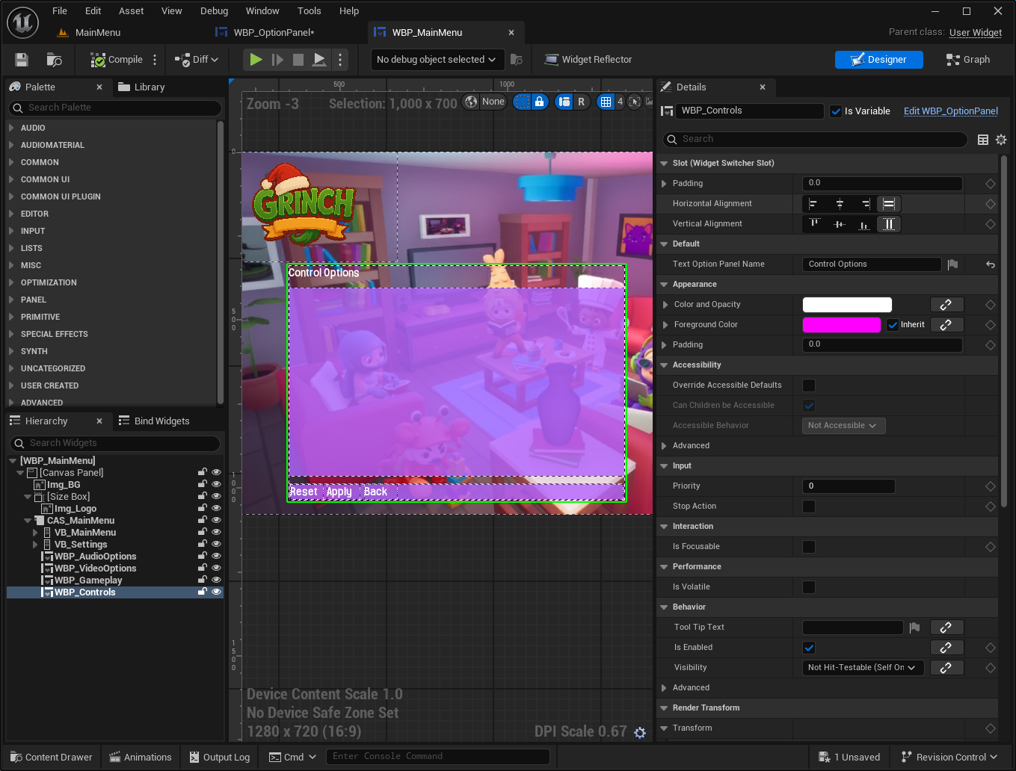The height and width of the screenshot is (771, 1016).
Task: Click the console command input
Action: click(438, 757)
